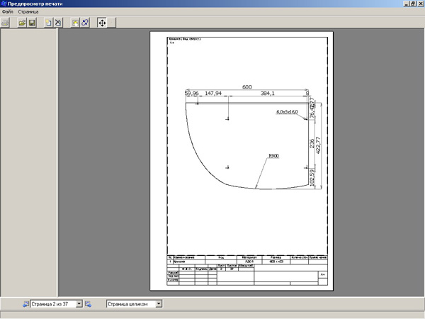Image resolution: width=425 pixels, height=319 pixels.
Task: Go to previous page using the arrow icon
Action: pyautogui.click(x=25, y=304)
